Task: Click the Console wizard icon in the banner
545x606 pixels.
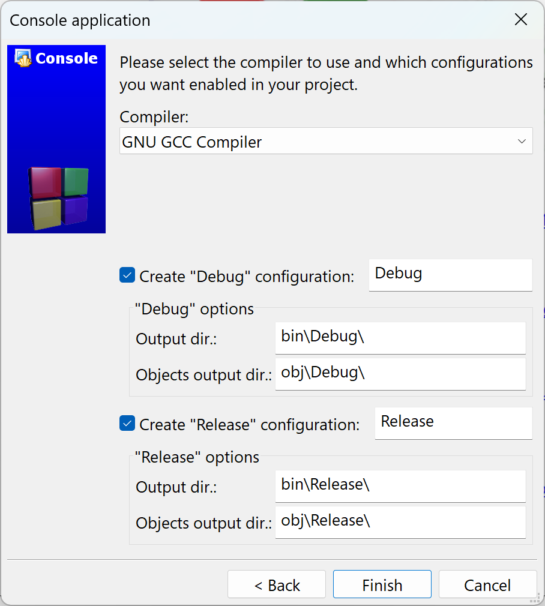Action: pyautogui.click(x=23, y=58)
